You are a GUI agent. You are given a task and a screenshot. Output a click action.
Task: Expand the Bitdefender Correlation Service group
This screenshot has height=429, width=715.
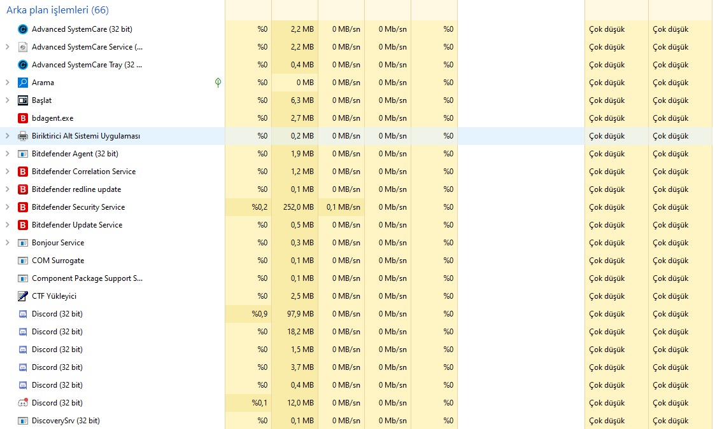7,171
